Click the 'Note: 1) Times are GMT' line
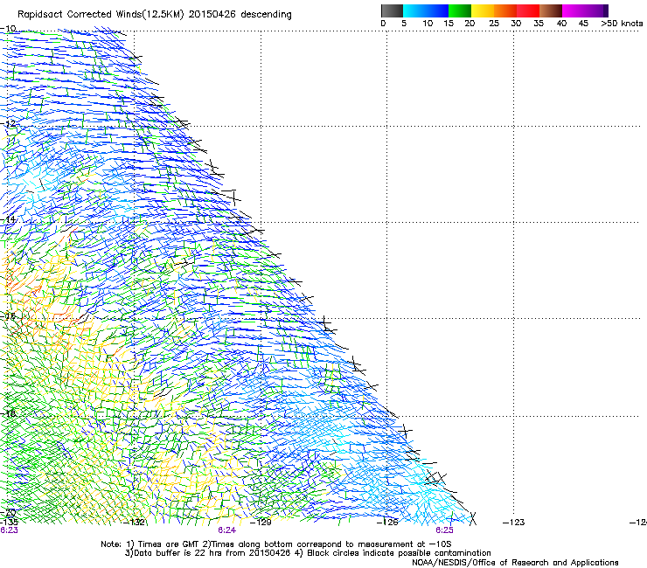Viewport: 647px width, 568px height. click(x=276, y=544)
